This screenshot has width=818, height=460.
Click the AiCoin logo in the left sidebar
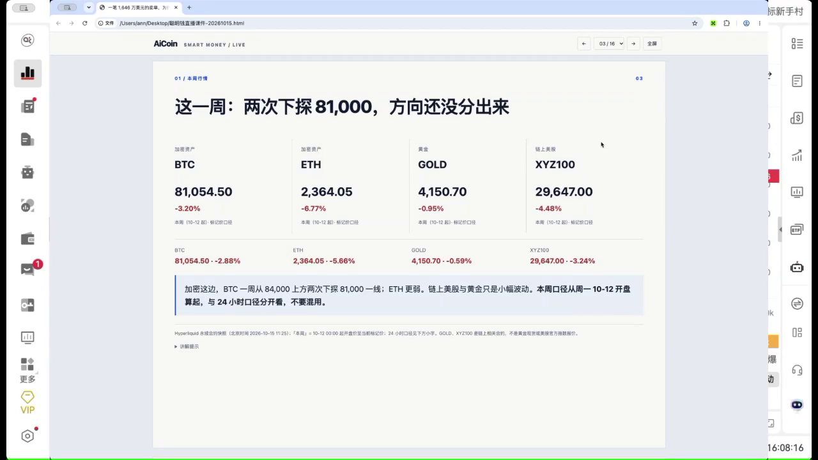click(x=27, y=40)
